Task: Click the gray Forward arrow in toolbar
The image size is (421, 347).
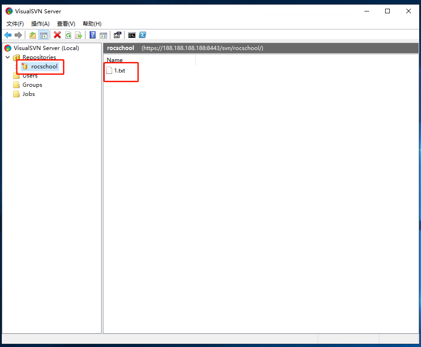Action: pos(18,35)
